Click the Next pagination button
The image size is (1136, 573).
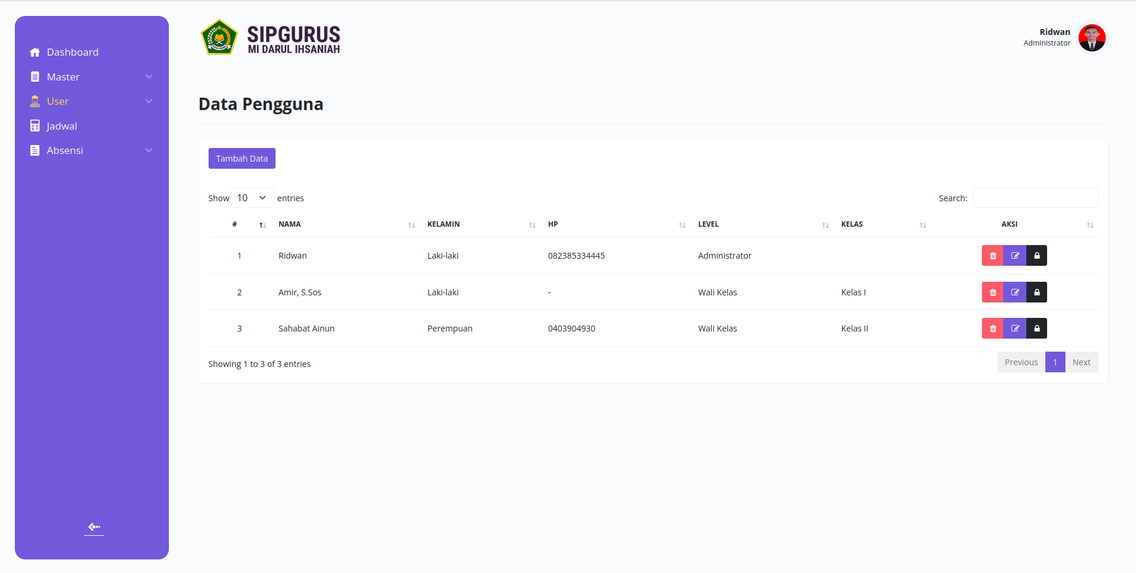pos(1081,362)
